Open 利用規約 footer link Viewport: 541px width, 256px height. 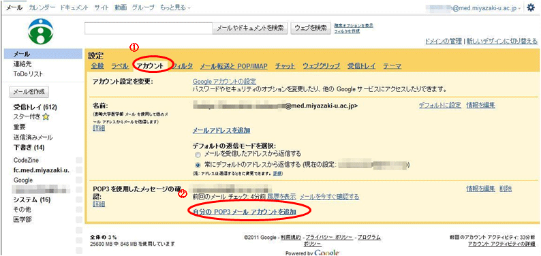[x=290, y=238]
